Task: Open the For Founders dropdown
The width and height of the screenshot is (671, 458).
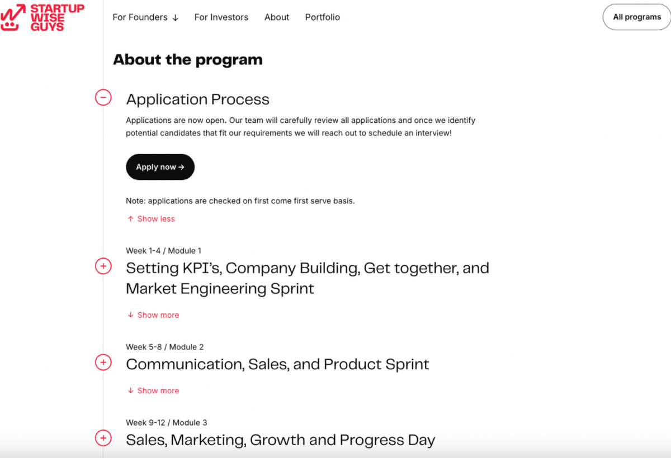Action: (145, 17)
